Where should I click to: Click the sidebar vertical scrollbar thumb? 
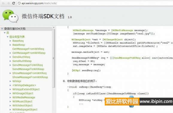pyautogui.click(x=54, y=58)
